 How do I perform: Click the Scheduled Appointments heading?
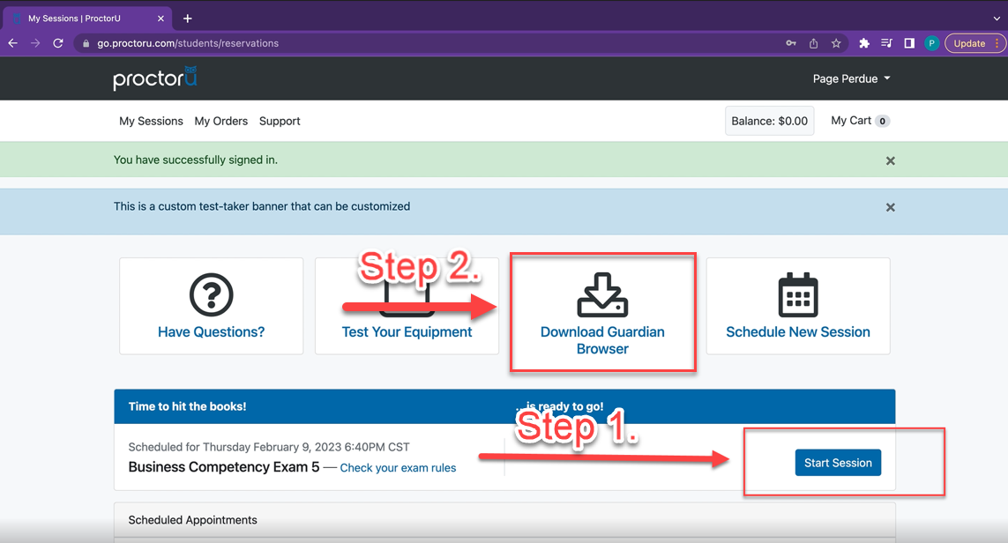[192, 520]
